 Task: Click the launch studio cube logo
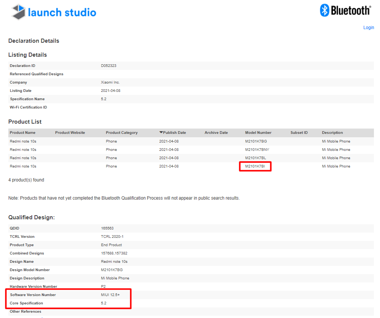tap(18, 12)
